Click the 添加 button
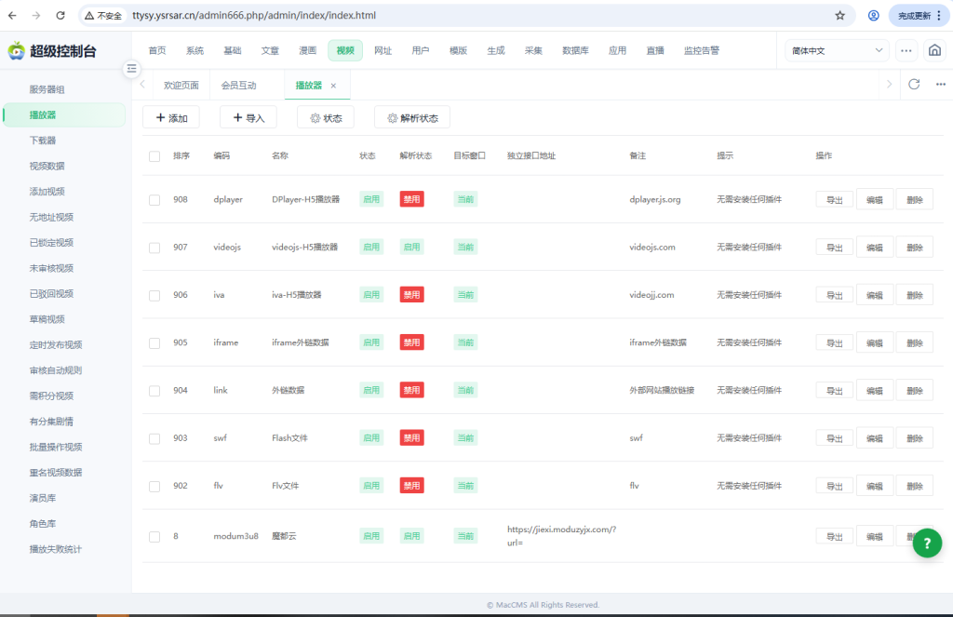 pos(171,117)
